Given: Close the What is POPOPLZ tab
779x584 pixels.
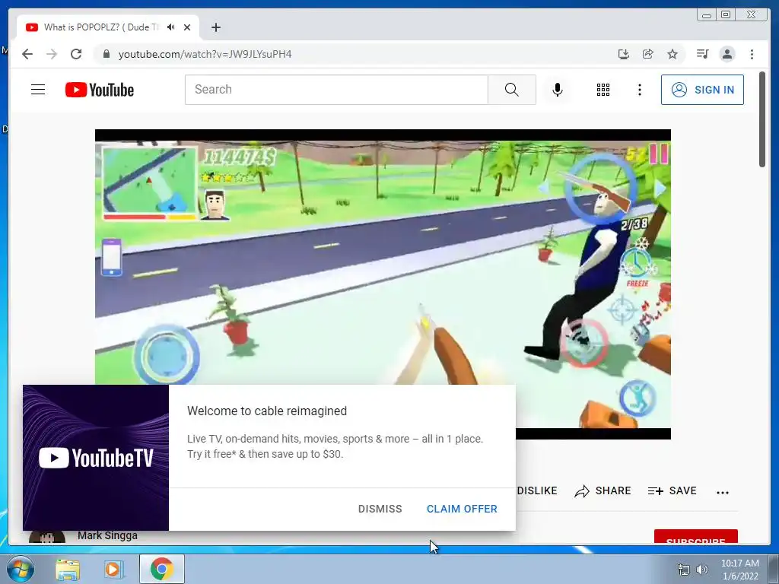Looking at the screenshot, I should coord(187,27).
